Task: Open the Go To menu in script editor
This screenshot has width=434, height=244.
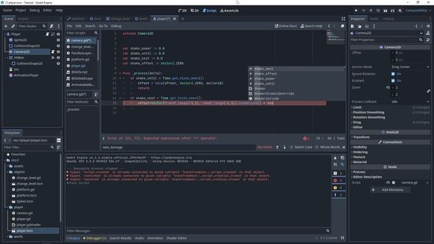Action: [103, 26]
